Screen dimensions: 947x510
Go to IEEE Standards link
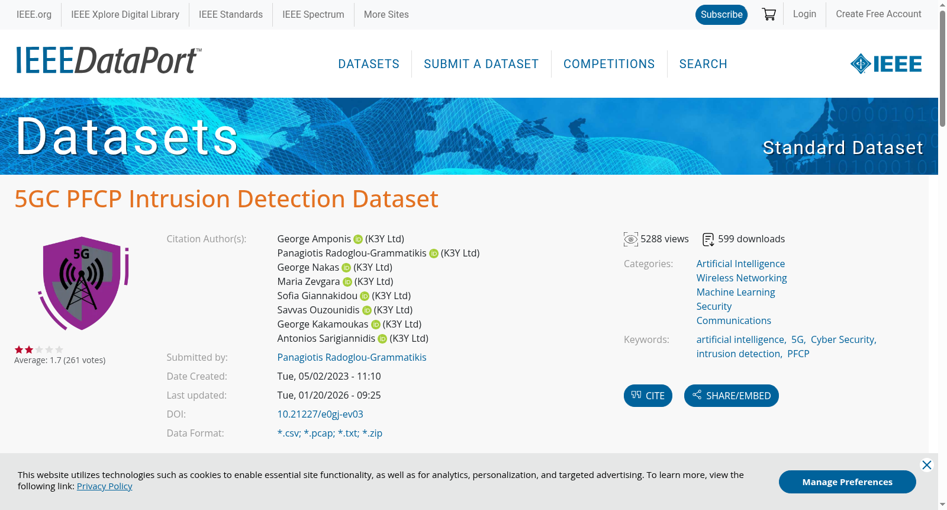[x=231, y=14]
